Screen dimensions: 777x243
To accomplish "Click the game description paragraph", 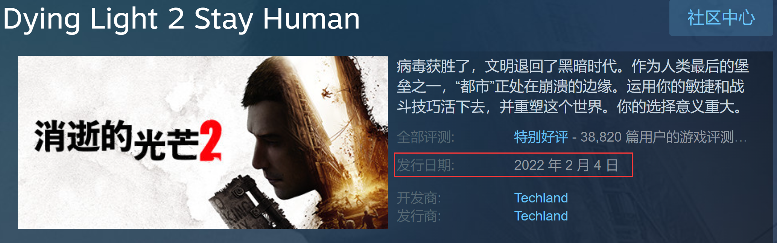I will point(573,86).
